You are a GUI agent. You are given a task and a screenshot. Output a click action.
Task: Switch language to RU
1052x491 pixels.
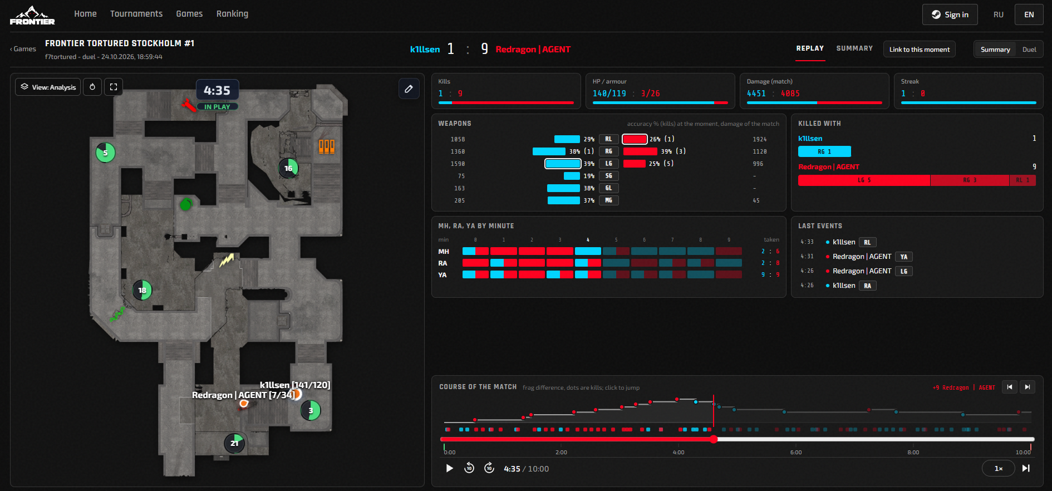[999, 14]
